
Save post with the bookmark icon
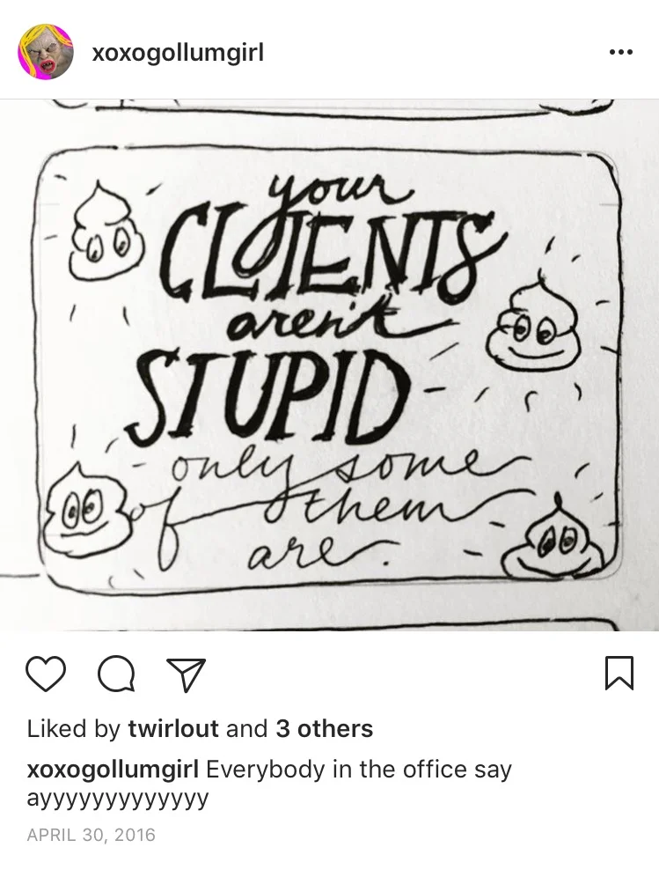[619, 674]
